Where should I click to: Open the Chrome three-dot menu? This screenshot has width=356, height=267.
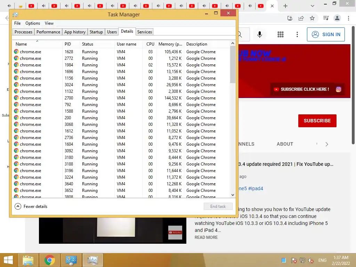click(348, 18)
